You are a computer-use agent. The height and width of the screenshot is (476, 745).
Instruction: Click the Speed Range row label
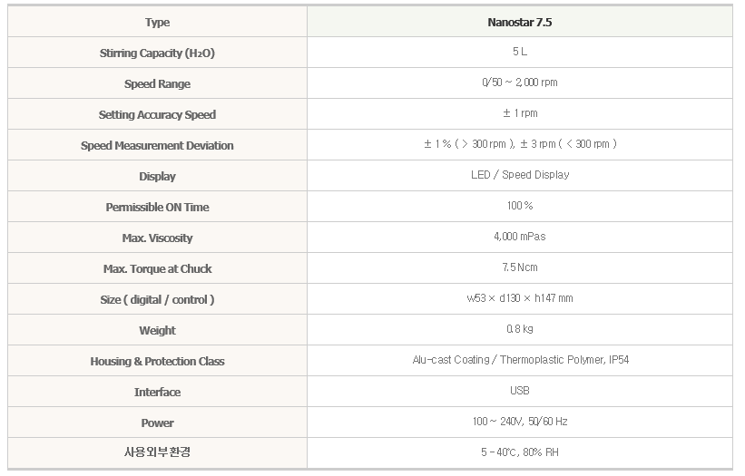(x=157, y=83)
